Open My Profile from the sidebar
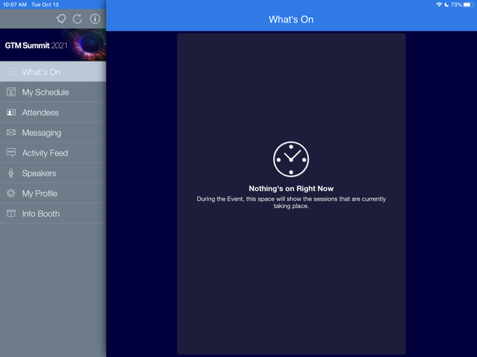 point(53,193)
